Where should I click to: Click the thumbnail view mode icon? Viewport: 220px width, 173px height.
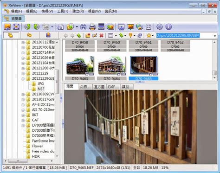coord(110,36)
